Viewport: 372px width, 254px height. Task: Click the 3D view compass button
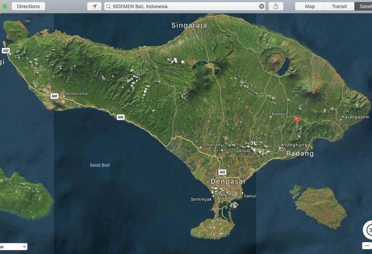[368, 230]
